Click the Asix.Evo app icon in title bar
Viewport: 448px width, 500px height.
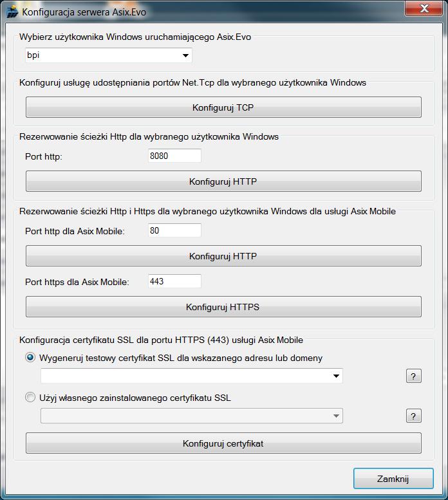coord(12,12)
